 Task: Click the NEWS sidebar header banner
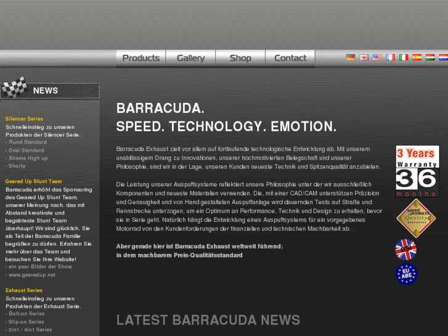50,91
